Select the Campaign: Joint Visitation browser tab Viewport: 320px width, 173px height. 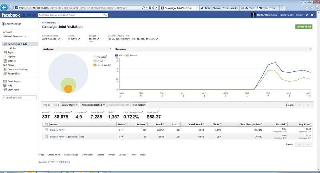point(178,8)
